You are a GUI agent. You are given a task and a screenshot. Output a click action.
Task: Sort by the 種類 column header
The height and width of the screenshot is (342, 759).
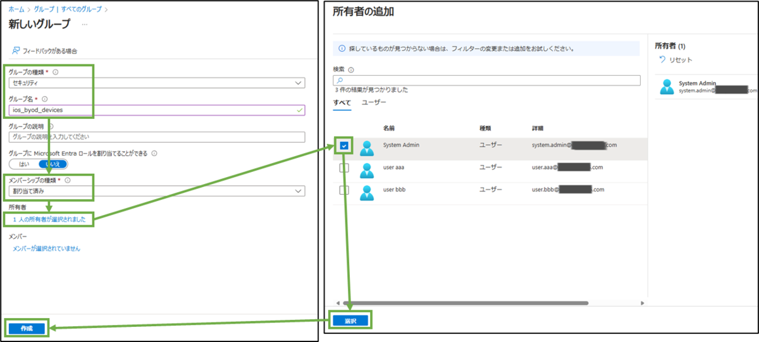click(x=486, y=128)
